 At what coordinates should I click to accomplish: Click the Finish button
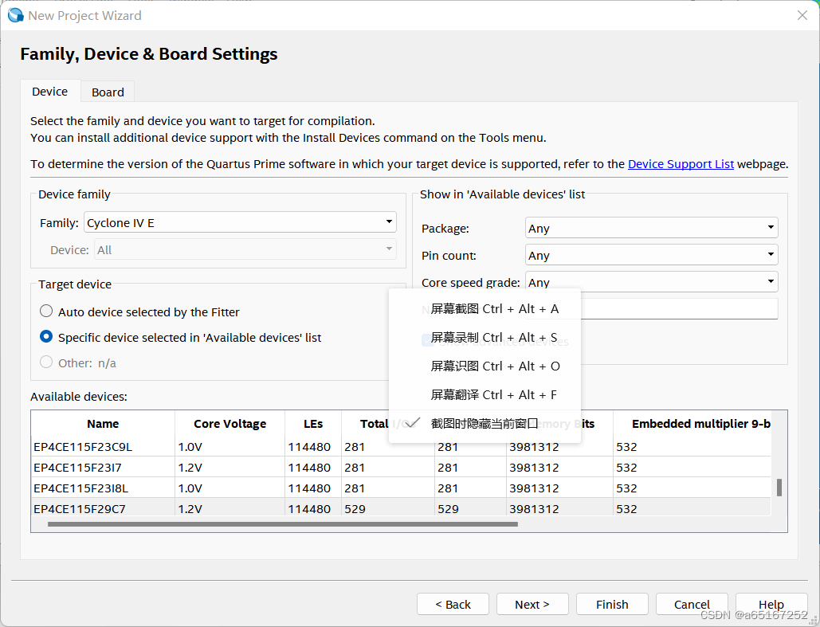tap(612, 604)
